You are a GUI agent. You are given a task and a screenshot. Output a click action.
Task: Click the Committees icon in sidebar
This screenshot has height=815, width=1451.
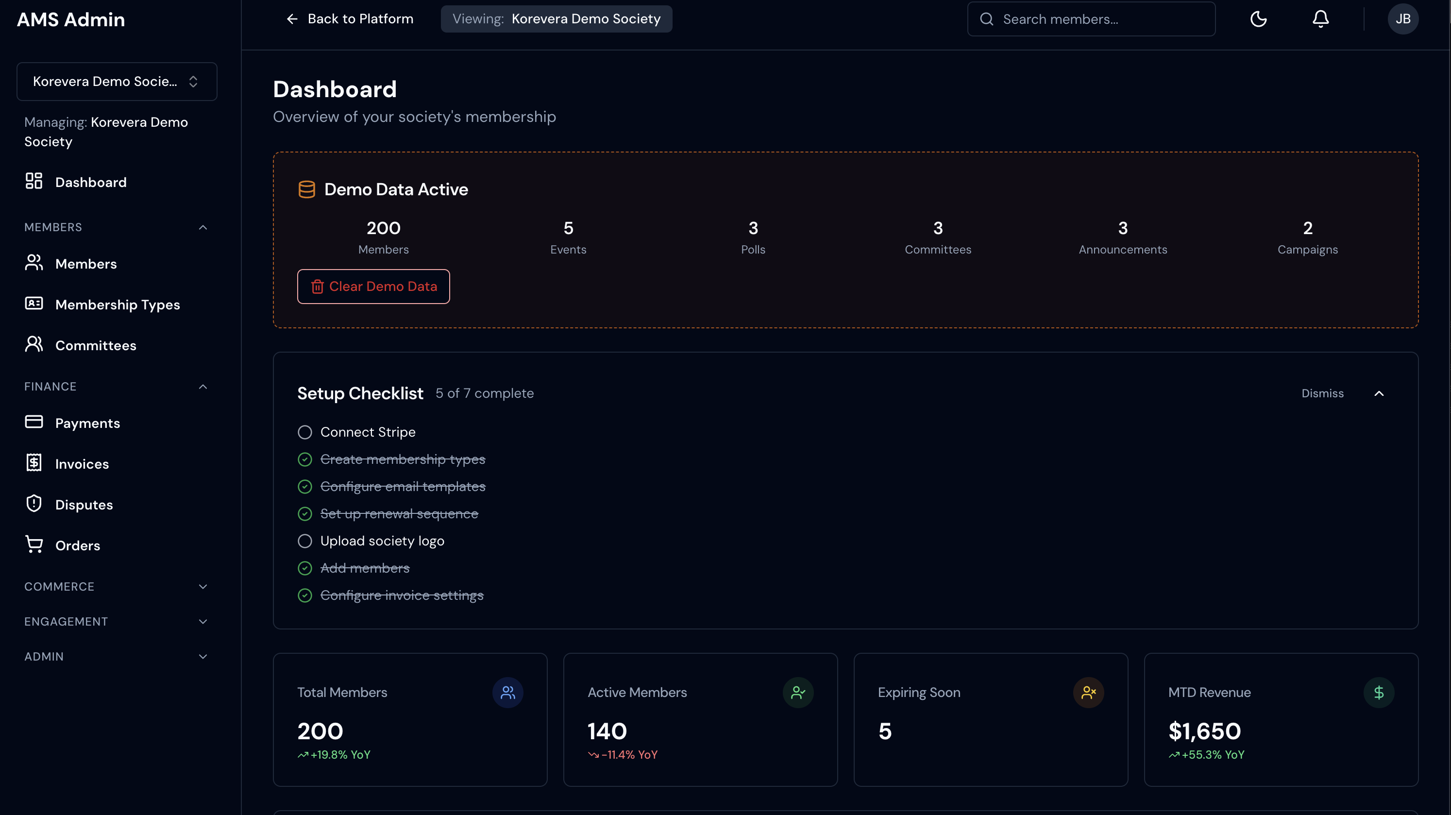[x=34, y=344]
